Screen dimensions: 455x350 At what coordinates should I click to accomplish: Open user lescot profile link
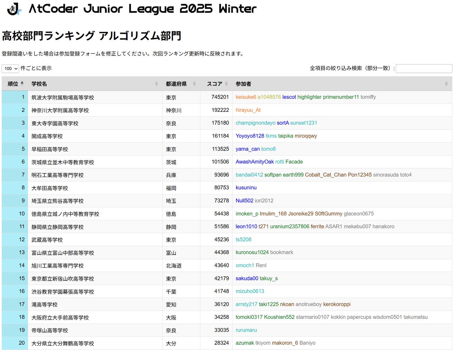tap(289, 97)
